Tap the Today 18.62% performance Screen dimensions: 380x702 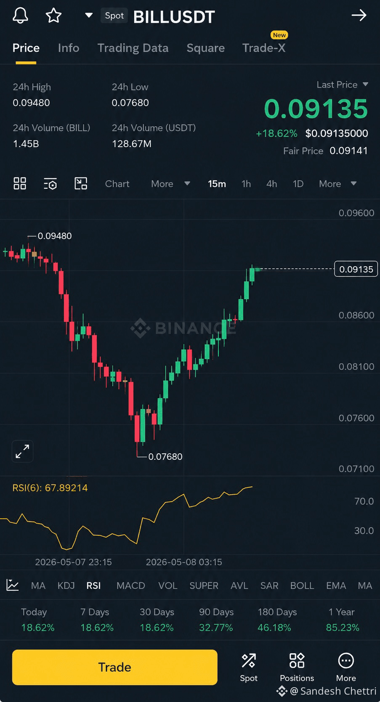click(38, 628)
